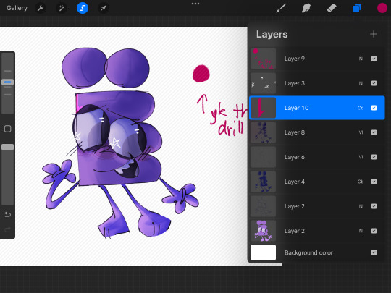Select Layer 6 empty thumbnail
Image resolution: width=391 pixels, height=293 pixels.
(x=263, y=157)
